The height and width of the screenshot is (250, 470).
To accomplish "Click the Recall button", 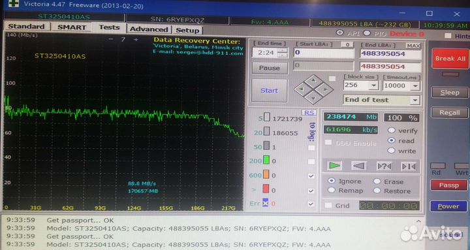I will (449, 112).
